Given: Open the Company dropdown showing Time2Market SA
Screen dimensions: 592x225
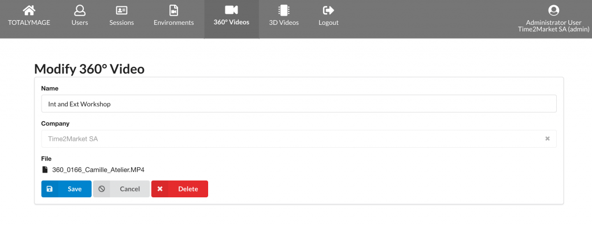Looking at the screenshot, I should (299, 138).
